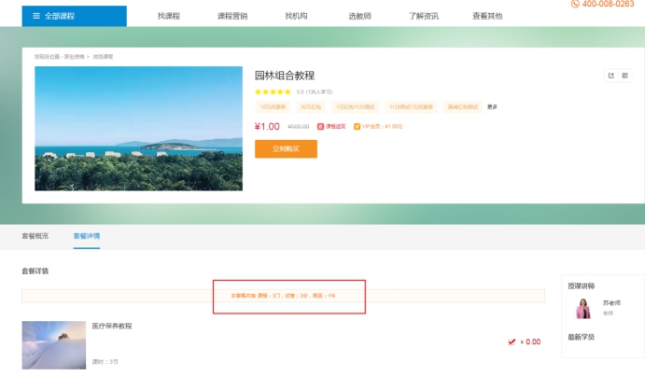Select the fifth 红包测试 coupon tag
Screen dimensions: 645x376
click(463, 107)
